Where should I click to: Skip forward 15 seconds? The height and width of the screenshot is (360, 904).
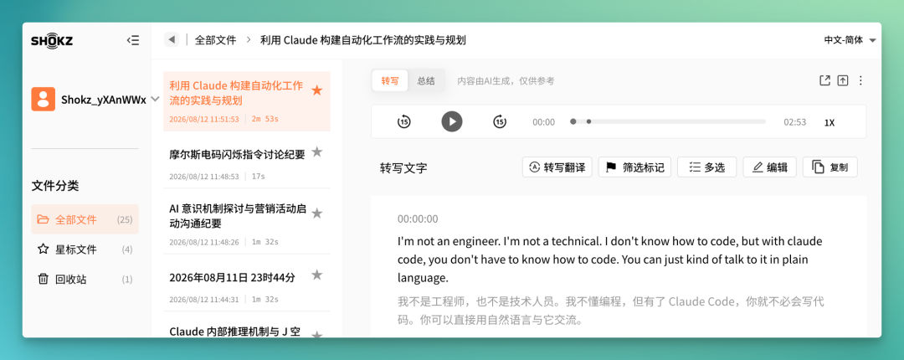coord(500,121)
